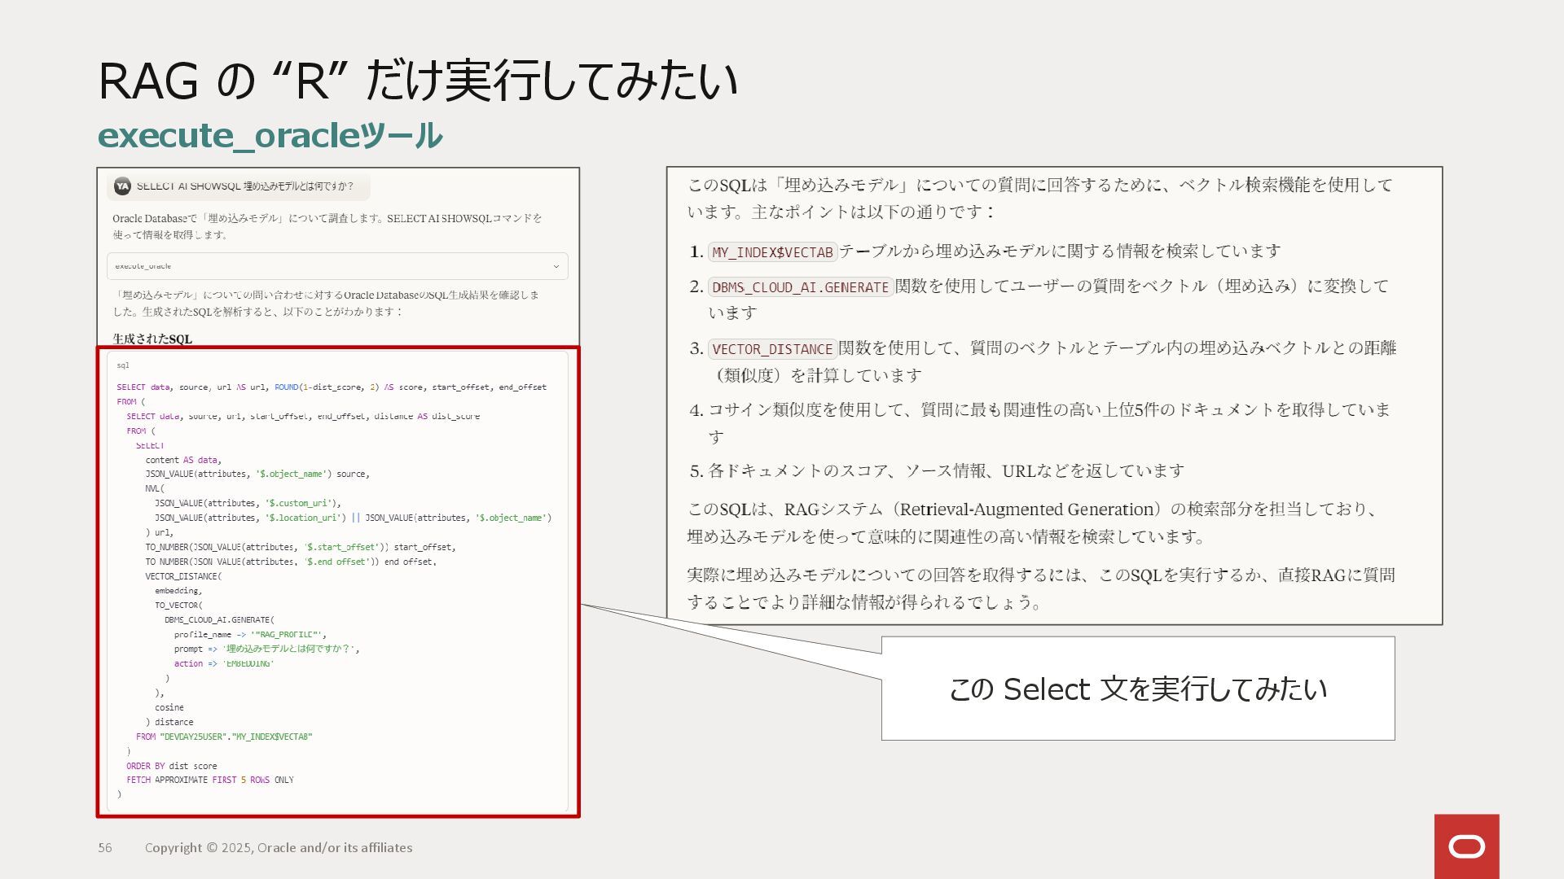Click the MY_INDEX$VECTAB code tag

(x=772, y=252)
